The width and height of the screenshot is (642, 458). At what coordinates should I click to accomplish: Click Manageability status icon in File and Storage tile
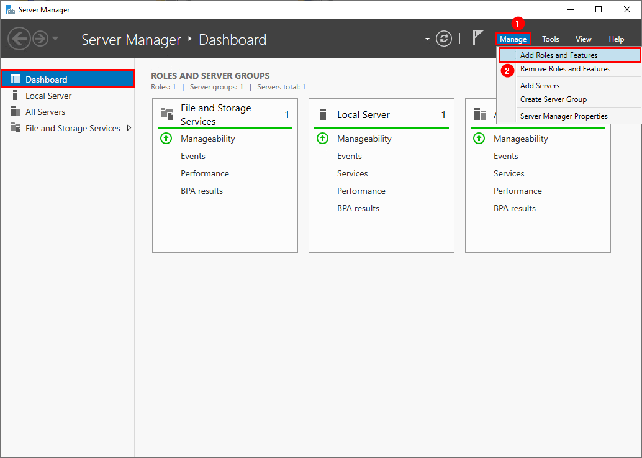(x=166, y=139)
